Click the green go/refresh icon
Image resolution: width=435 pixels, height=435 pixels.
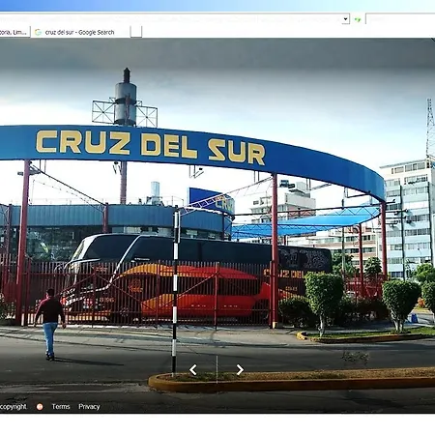coord(358,19)
